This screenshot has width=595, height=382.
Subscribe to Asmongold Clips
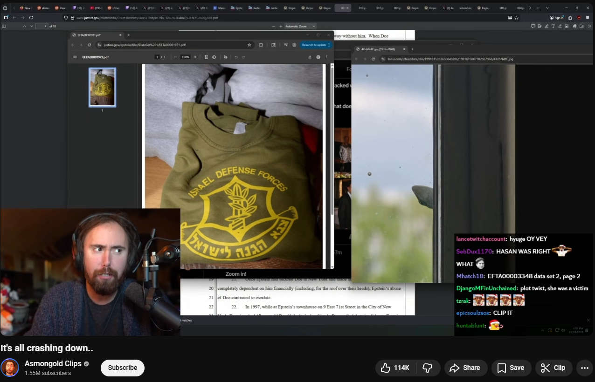(123, 368)
